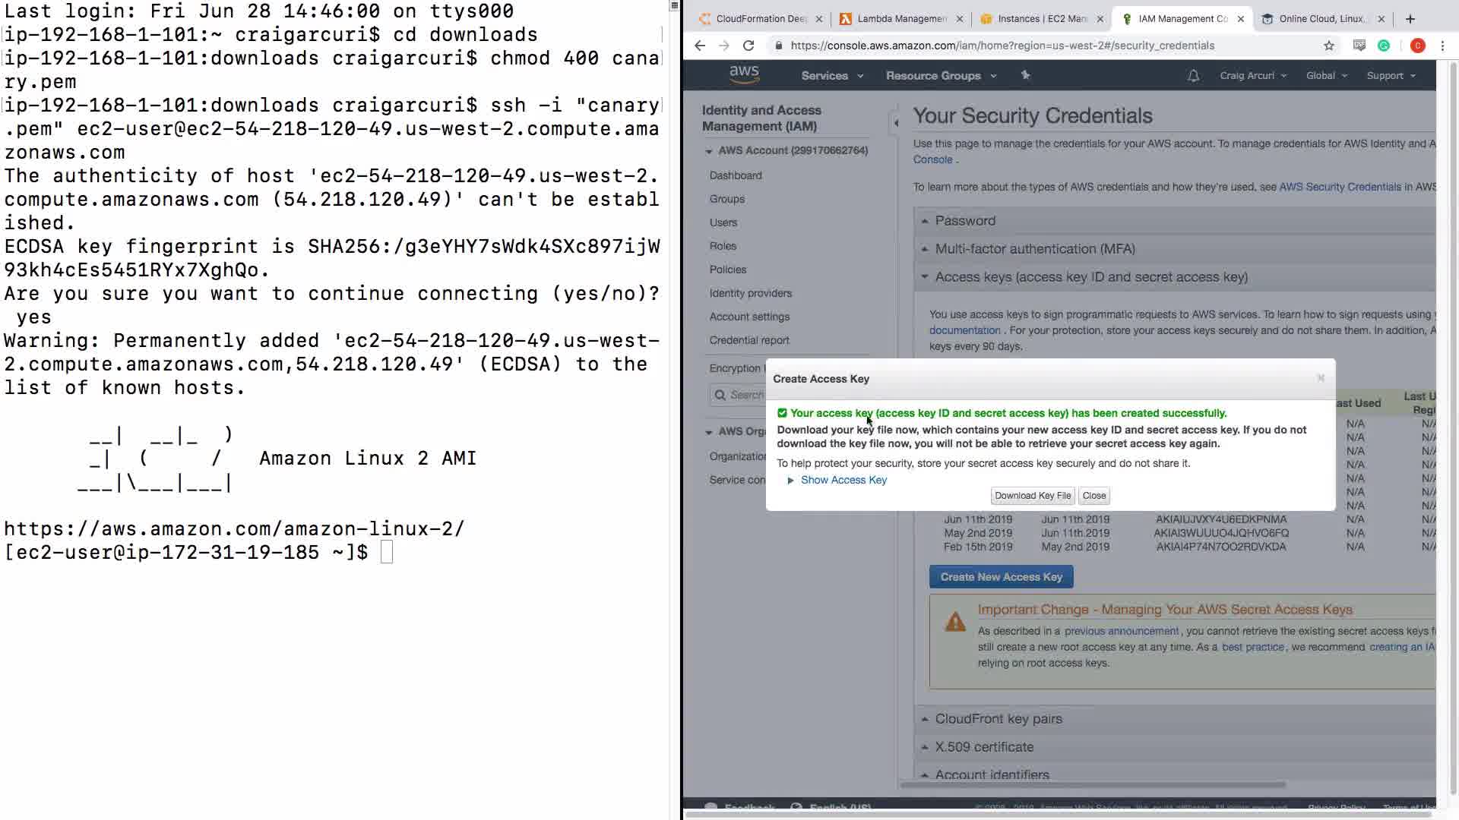Go back with the browser back arrow

(700, 46)
